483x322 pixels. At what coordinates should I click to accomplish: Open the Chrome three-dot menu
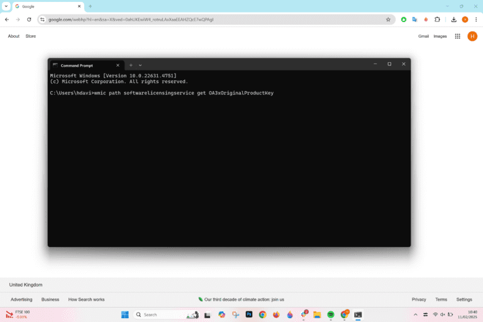point(476,19)
